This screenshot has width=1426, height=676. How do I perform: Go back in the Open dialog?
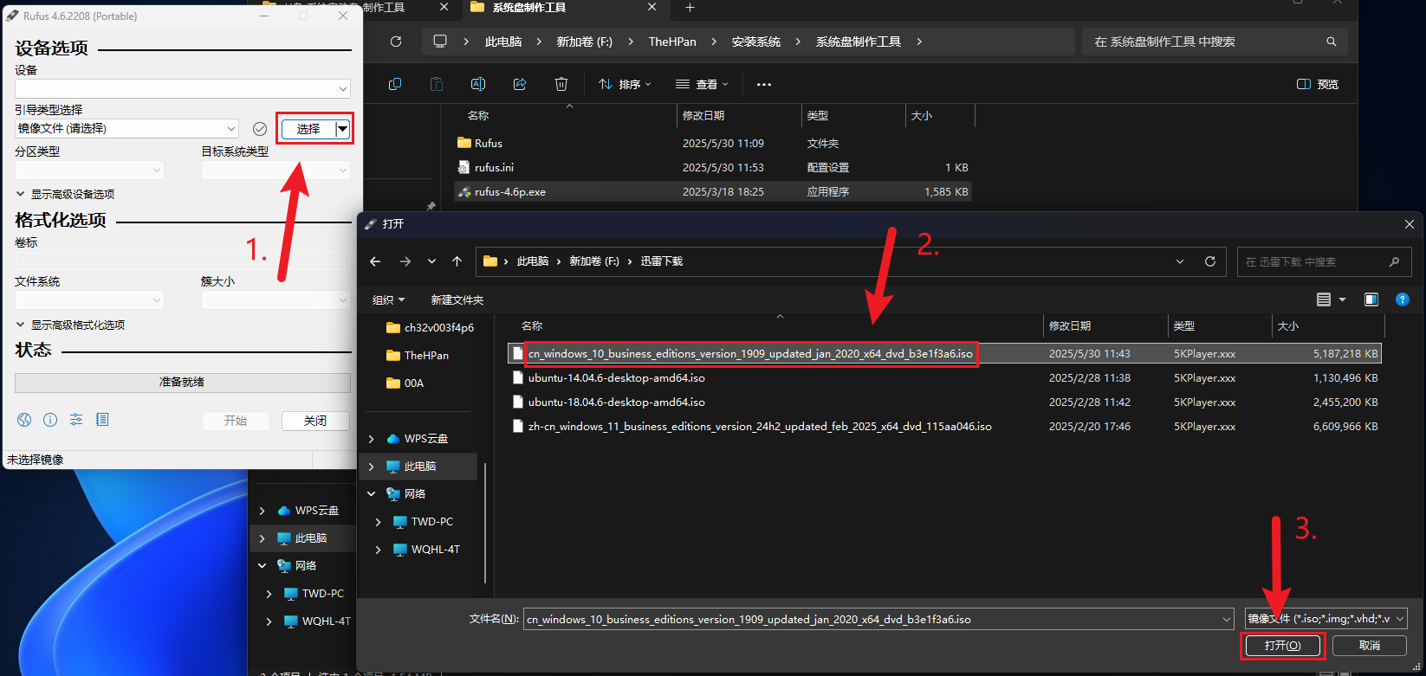pyautogui.click(x=375, y=261)
